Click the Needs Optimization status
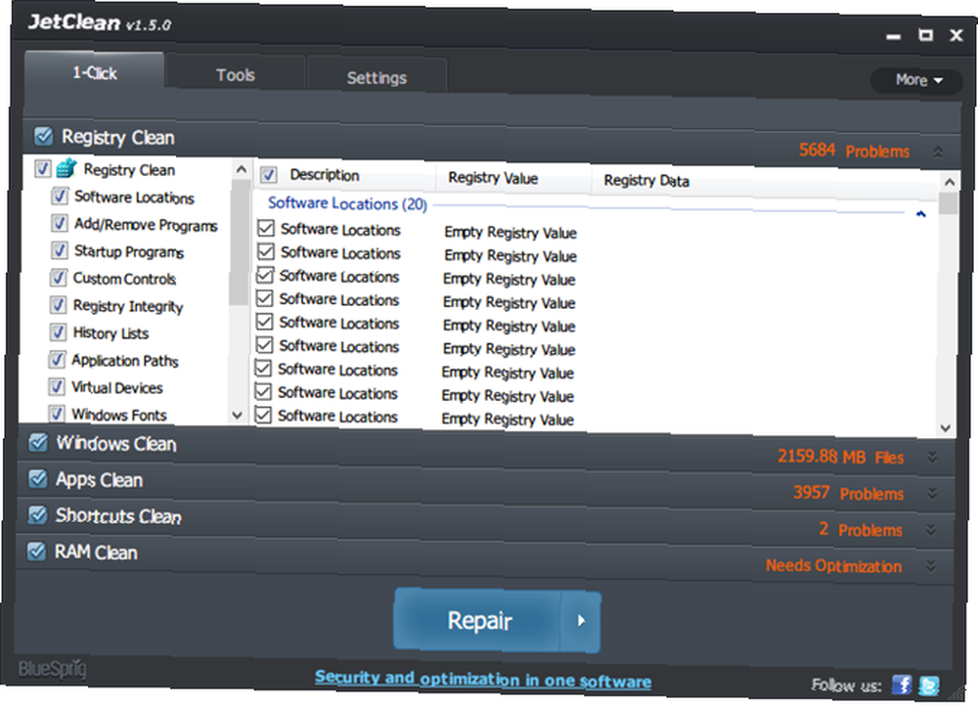 (x=833, y=565)
